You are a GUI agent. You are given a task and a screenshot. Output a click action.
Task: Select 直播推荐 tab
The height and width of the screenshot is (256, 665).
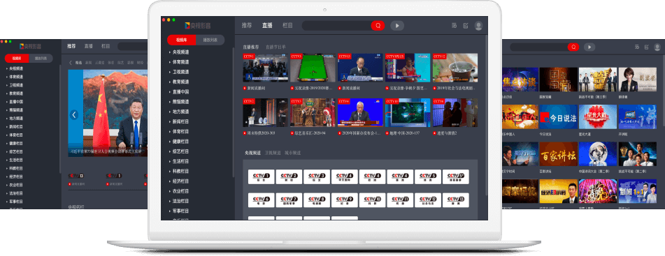pyautogui.click(x=250, y=47)
